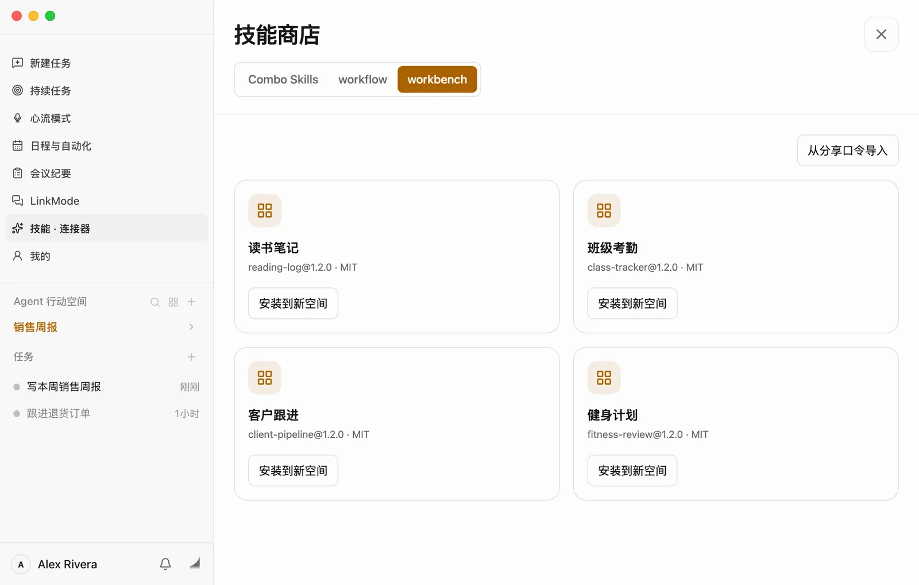Click the 新建任务 icon in sidebar
The height and width of the screenshot is (585, 919).
[x=18, y=63]
